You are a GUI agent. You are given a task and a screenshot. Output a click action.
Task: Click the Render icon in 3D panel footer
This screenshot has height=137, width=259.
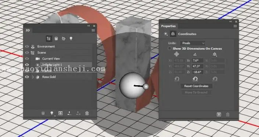coord(61,113)
